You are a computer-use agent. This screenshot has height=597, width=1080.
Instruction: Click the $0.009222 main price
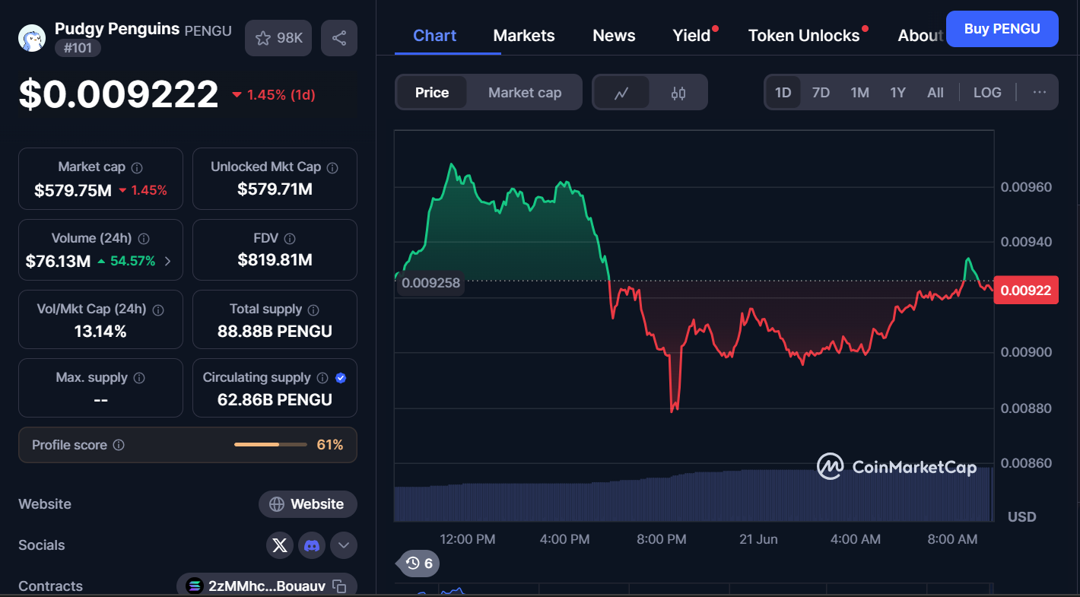(x=119, y=94)
